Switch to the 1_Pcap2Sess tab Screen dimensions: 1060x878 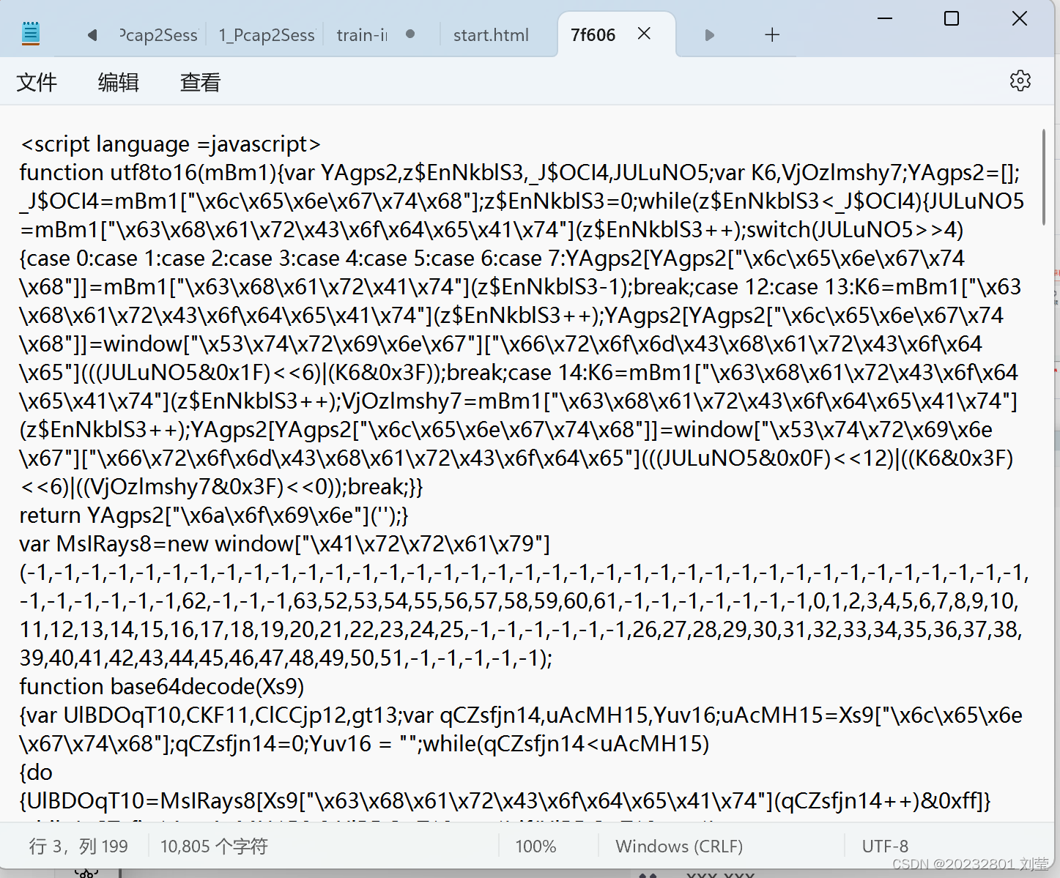point(267,35)
